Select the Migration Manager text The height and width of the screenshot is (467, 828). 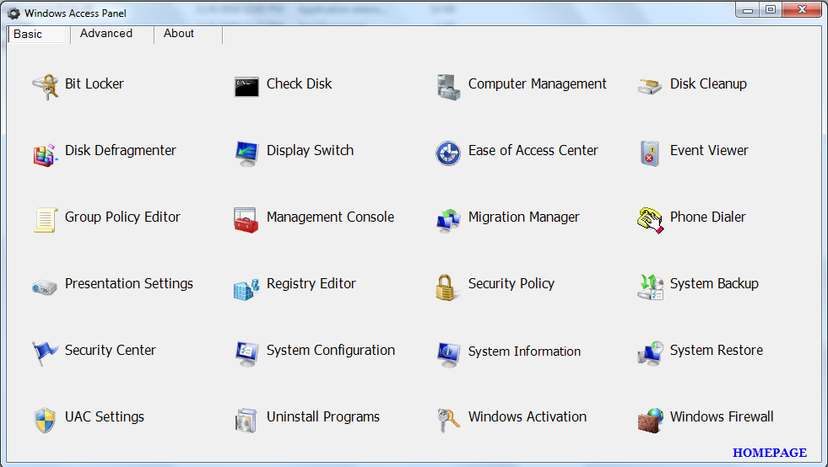523,217
